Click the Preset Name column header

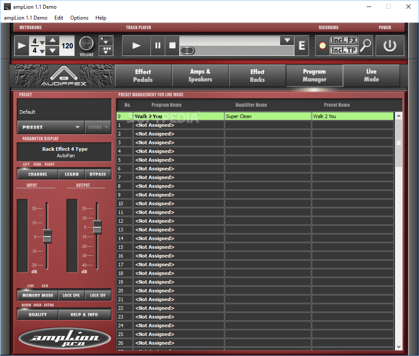[x=337, y=105]
